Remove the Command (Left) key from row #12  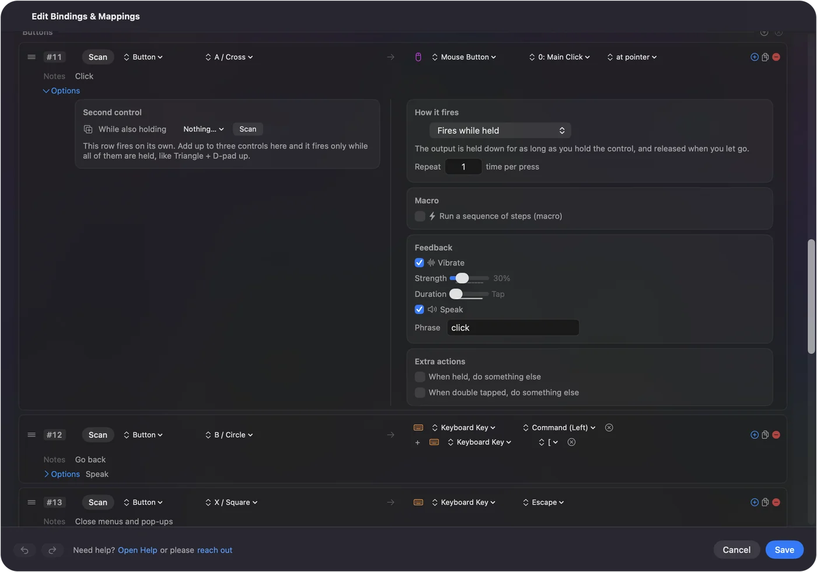[609, 428]
